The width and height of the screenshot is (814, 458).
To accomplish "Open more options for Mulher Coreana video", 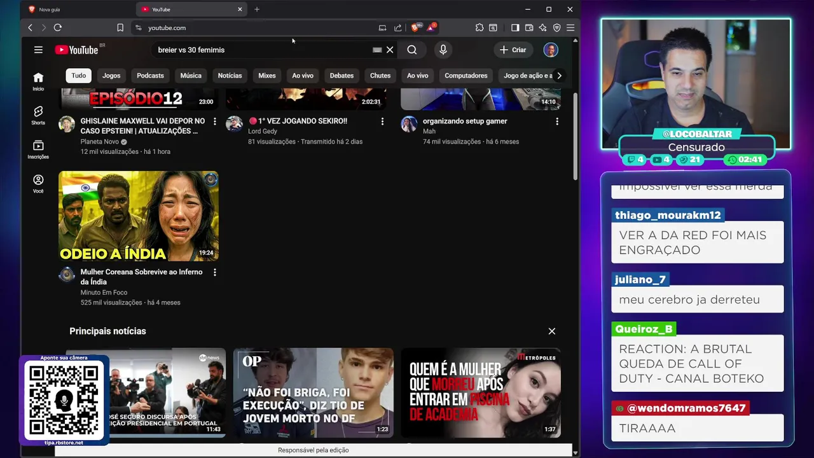I will point(214,272).
